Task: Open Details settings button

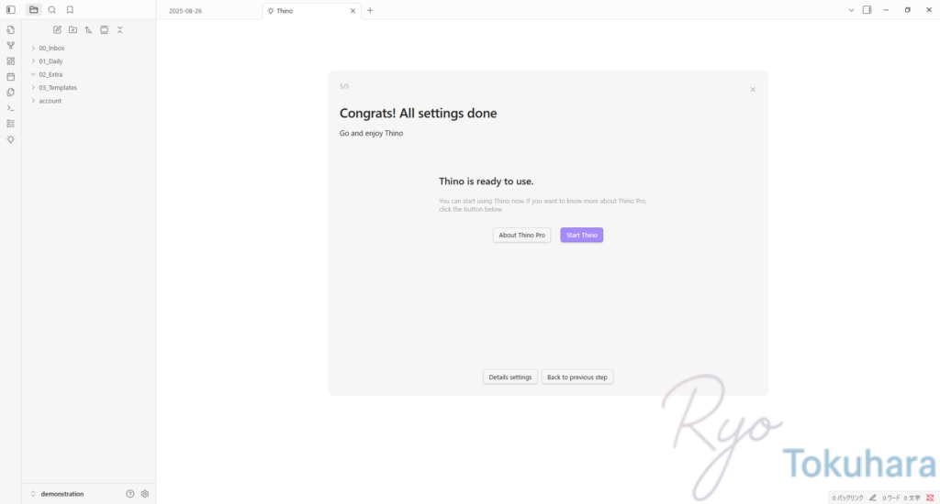Action: [x=510, y=378]
